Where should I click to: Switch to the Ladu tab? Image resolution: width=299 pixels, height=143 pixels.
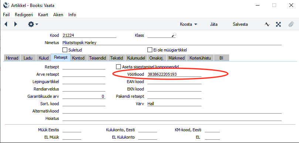(x=28, y=58)
